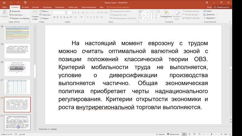Viewport: 242px width, 136px height.
Task: Save the presentation with the floppy disk icon
Action: [4, 3]
